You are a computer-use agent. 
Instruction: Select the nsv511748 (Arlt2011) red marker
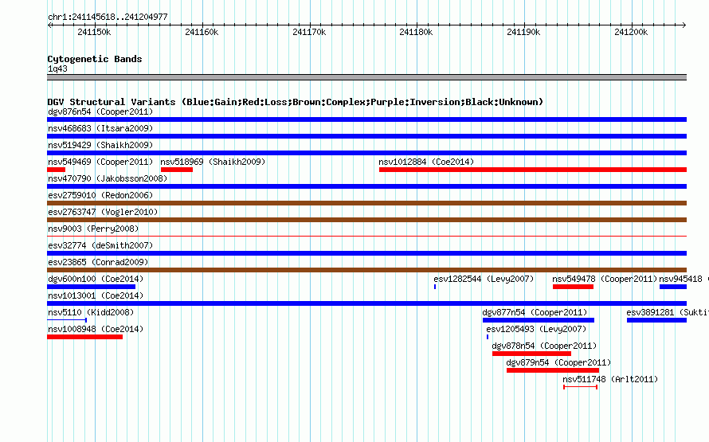point(580,387)
